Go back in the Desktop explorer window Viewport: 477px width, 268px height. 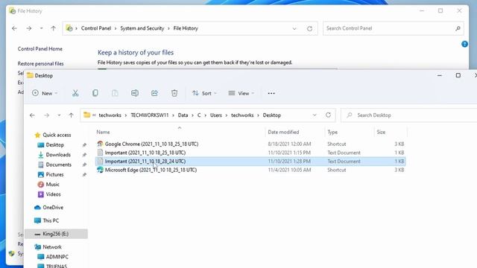[x=32, y=115]
